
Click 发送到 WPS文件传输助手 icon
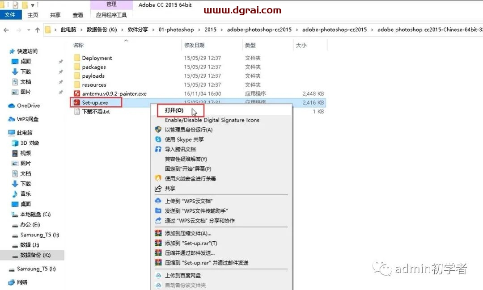pos(158,211)
